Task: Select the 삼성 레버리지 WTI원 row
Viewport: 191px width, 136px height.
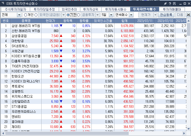Action: [x=93, y=26]
